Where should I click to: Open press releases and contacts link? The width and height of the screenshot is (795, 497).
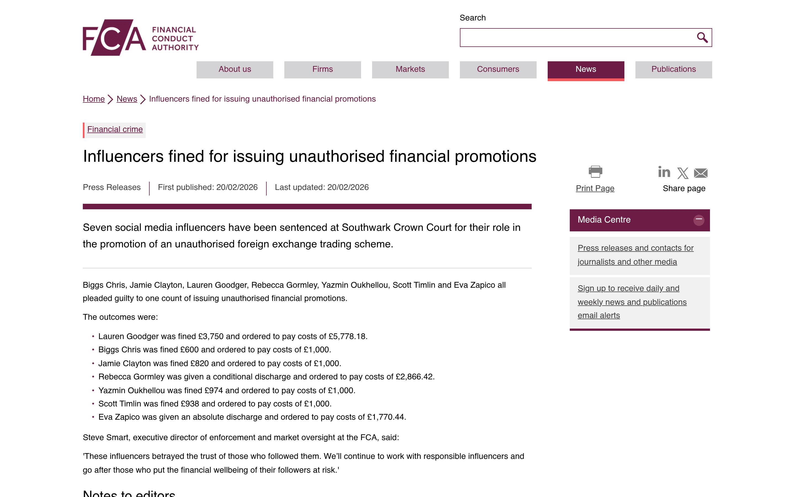click(x=635, y=255)
